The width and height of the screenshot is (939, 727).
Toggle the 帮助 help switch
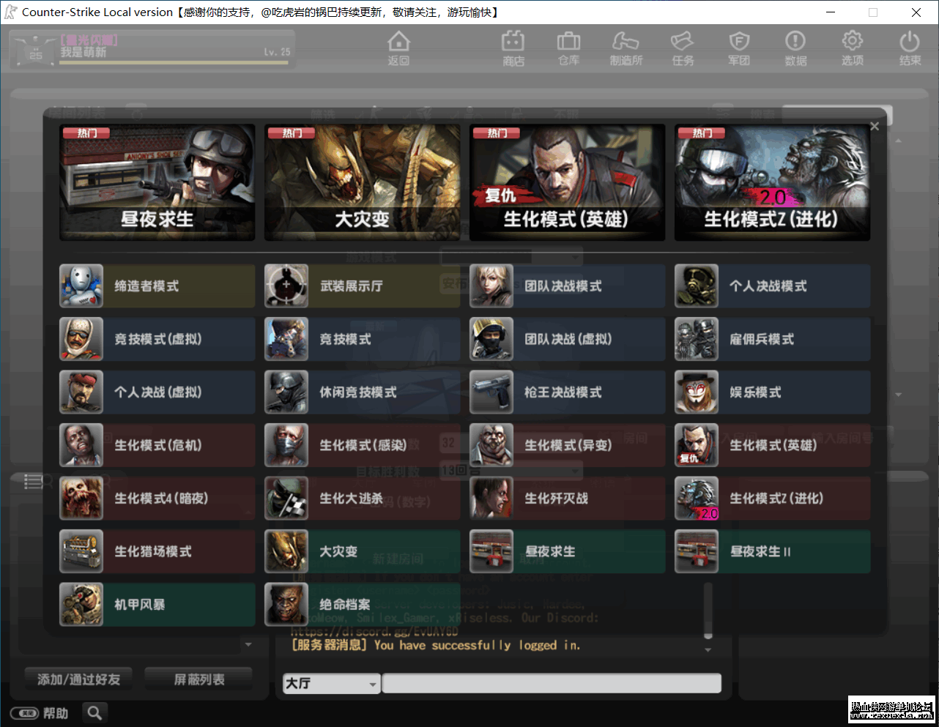click(24, 713)
